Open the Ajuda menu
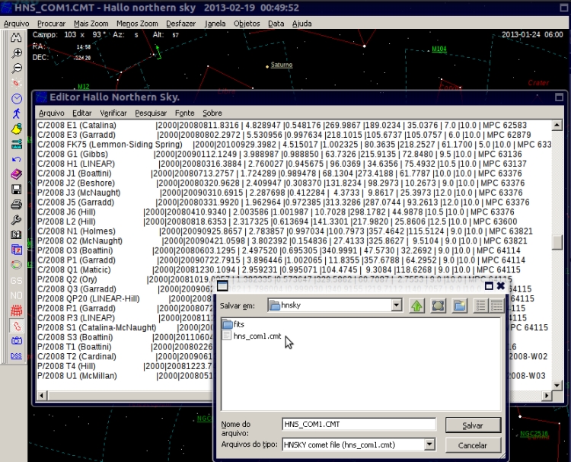 click(x=302, y=24)
